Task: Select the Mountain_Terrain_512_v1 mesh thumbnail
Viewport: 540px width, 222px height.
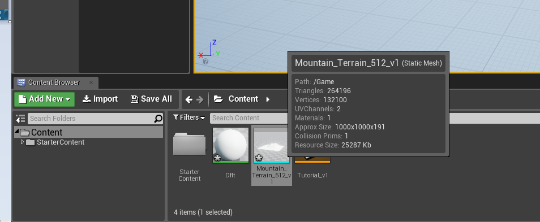Action: click(x=272, y=156)
